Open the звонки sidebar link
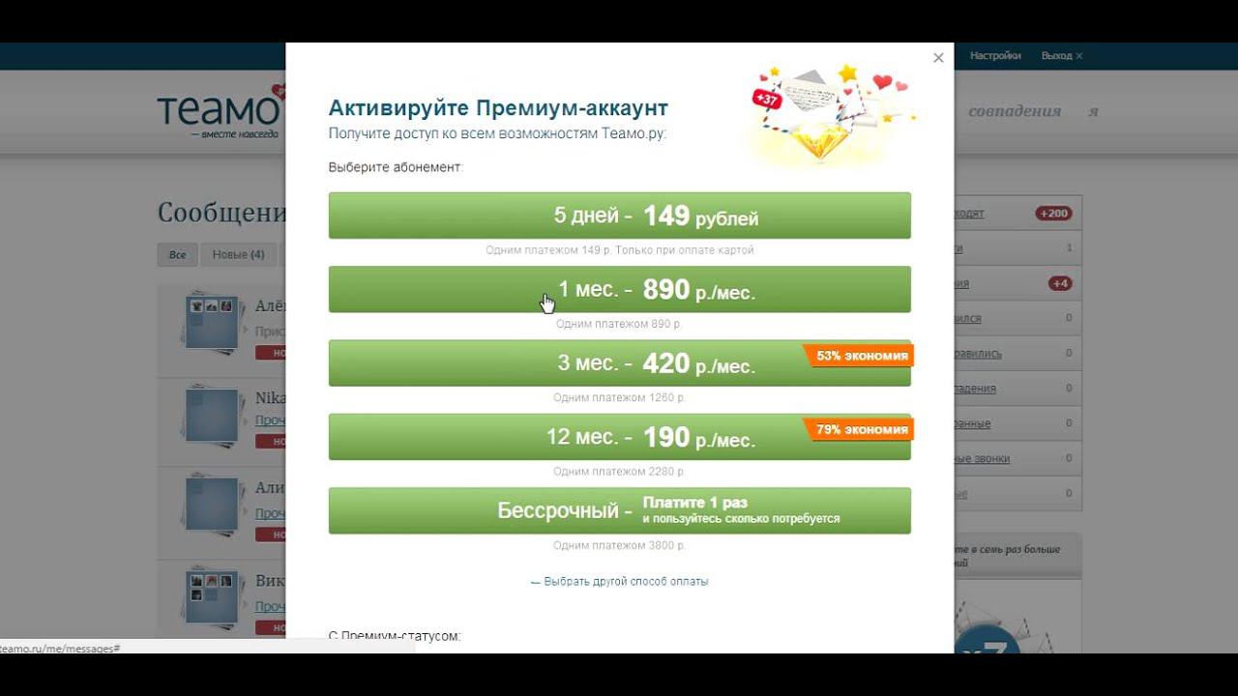Viewport: 1238px width, 696px height. coord(982,458)
